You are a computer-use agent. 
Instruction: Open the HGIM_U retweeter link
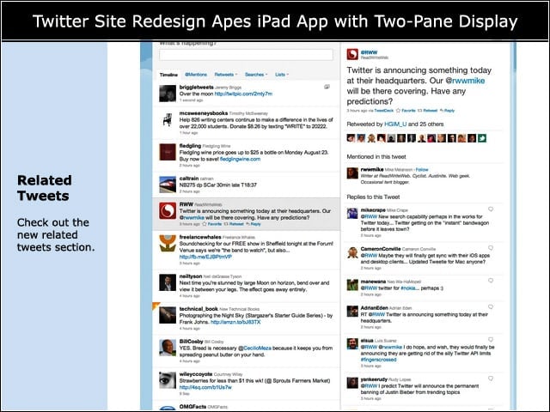(x=395, y=124)
